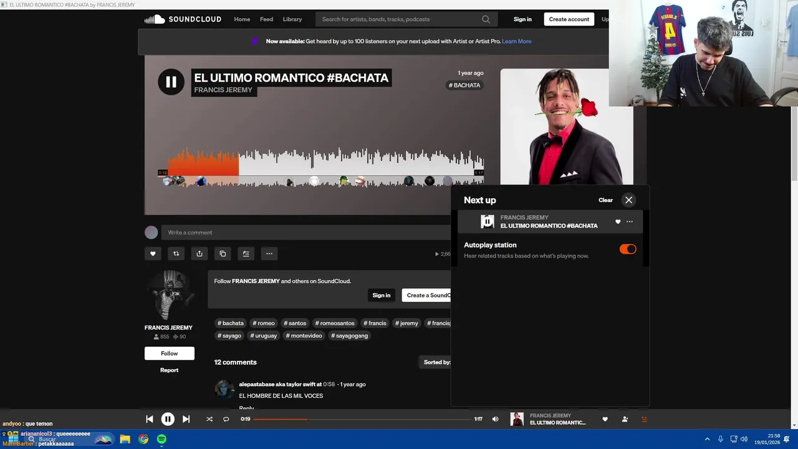Open FRANCIS JEREMY profile avatar
Viewport: 798px width, 449px height.
(x=169, y=295)
